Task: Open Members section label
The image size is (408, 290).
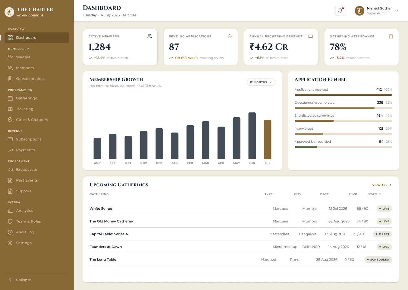Action: (x=25, y=68)
